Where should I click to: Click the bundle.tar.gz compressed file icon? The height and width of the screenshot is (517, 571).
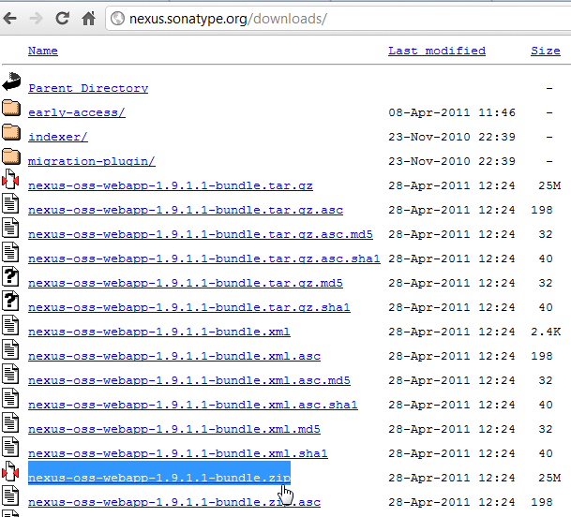pyautogui.click(x=11, y=181)
